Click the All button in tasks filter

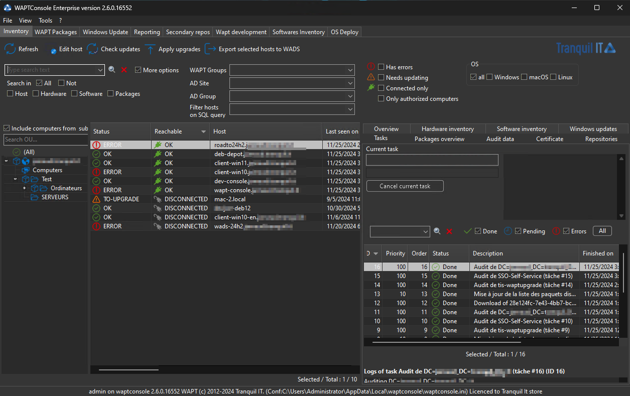(602, 231)
